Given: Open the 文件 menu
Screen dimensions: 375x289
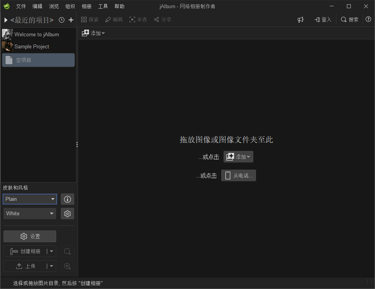Looking at the screenshot, I should 21,7.
